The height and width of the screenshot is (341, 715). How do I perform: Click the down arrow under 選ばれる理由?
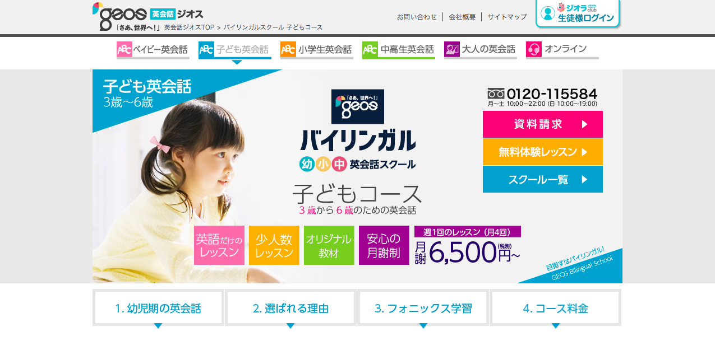[x=290, y=326]
